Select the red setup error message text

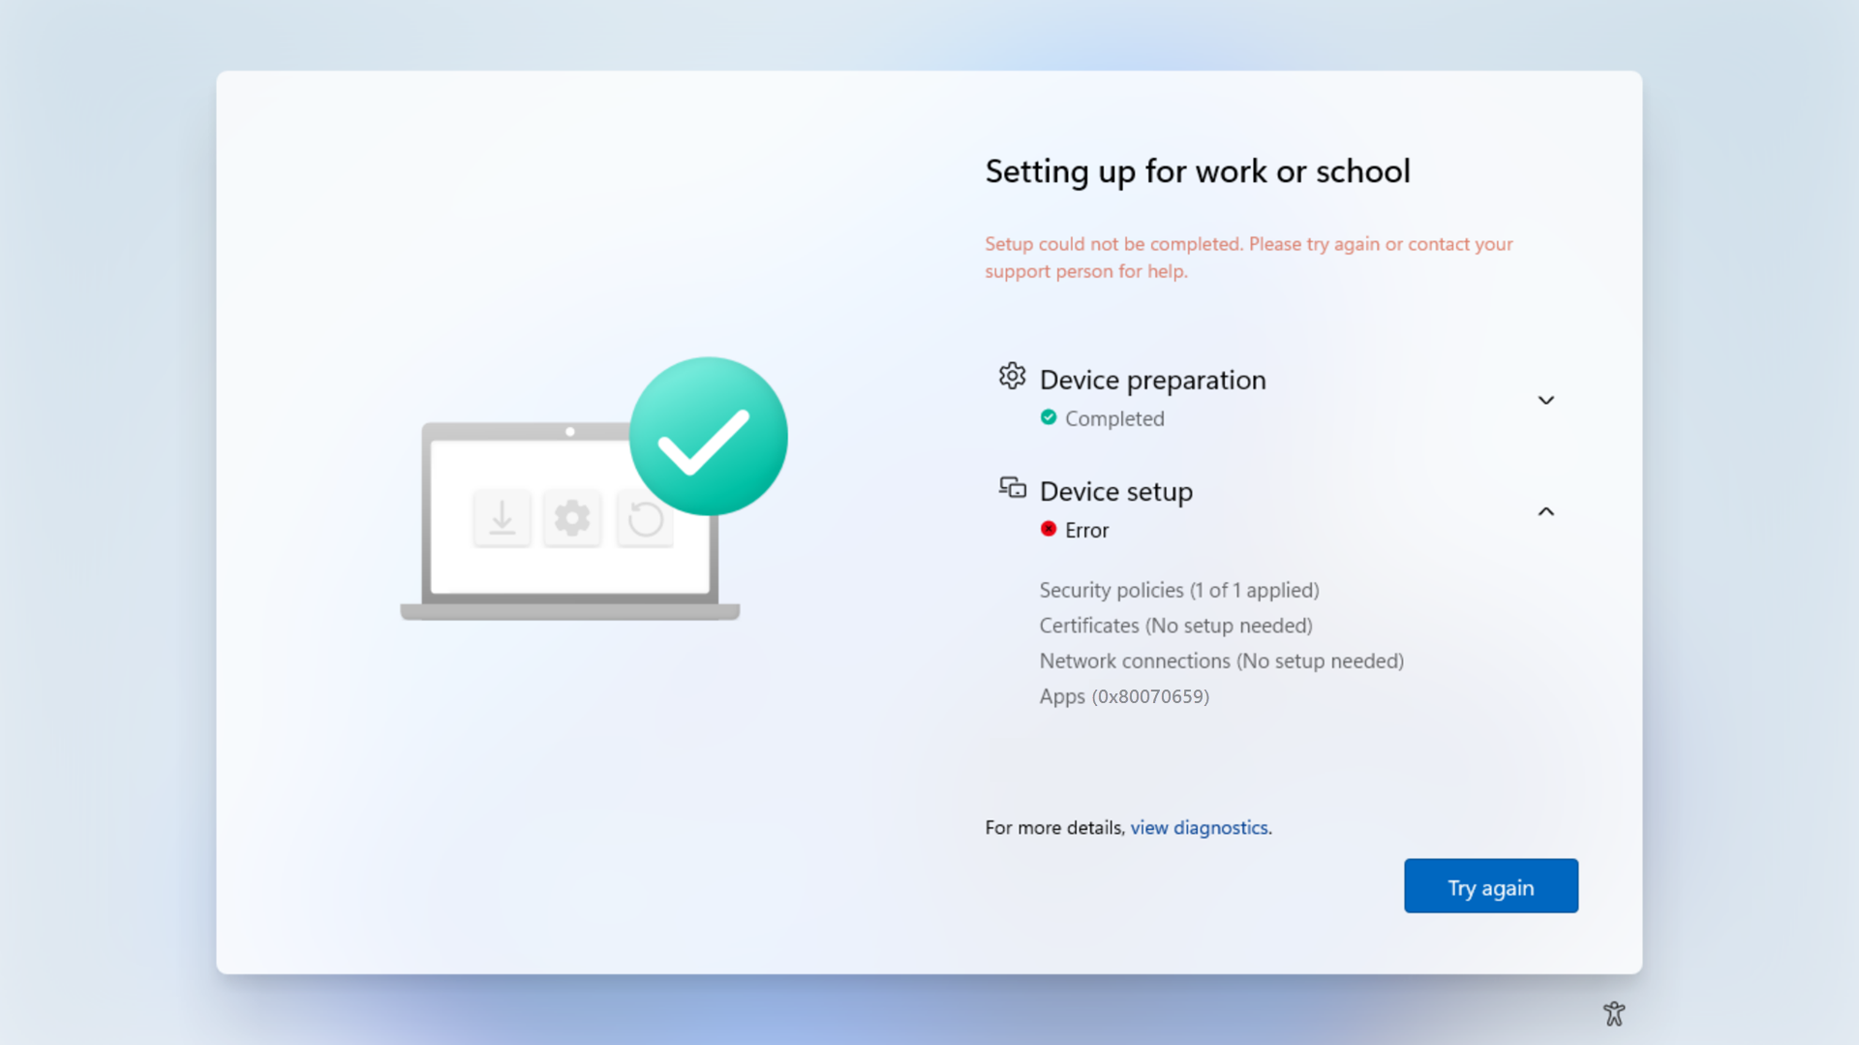coord(1248,257)
